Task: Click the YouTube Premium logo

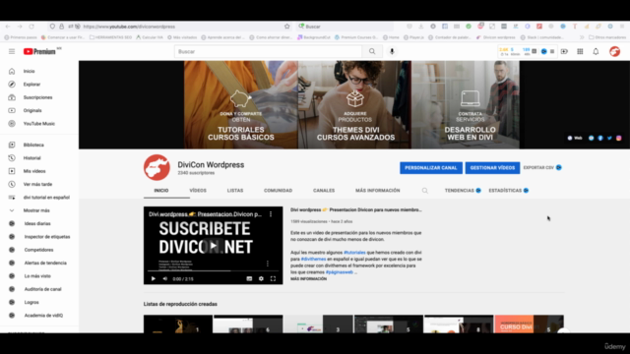Action: [39, 51]
